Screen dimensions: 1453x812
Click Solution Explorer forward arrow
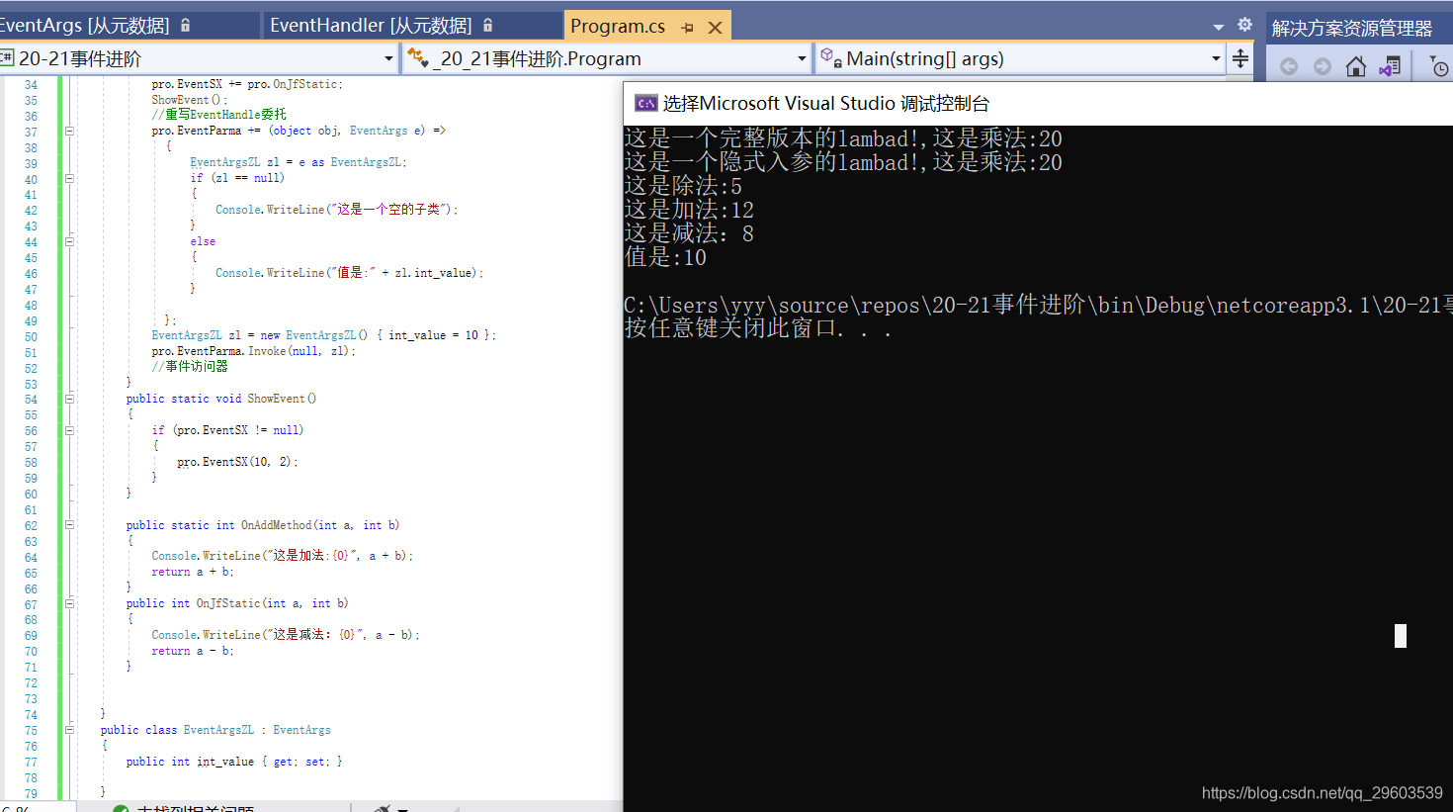pos(1323,66)
